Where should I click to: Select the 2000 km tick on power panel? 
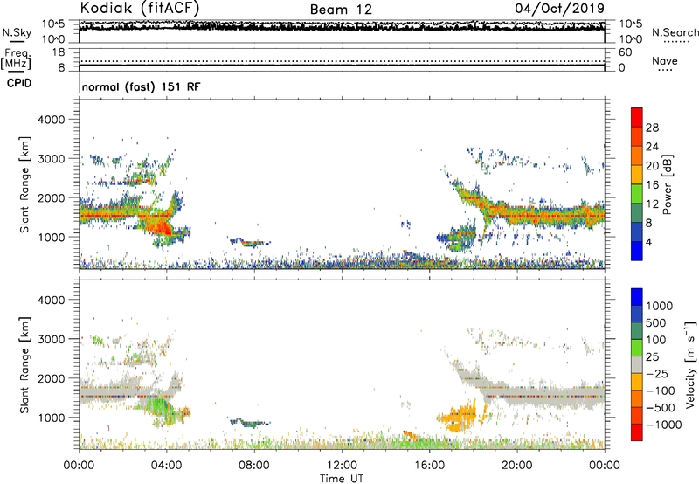[51, 197]
